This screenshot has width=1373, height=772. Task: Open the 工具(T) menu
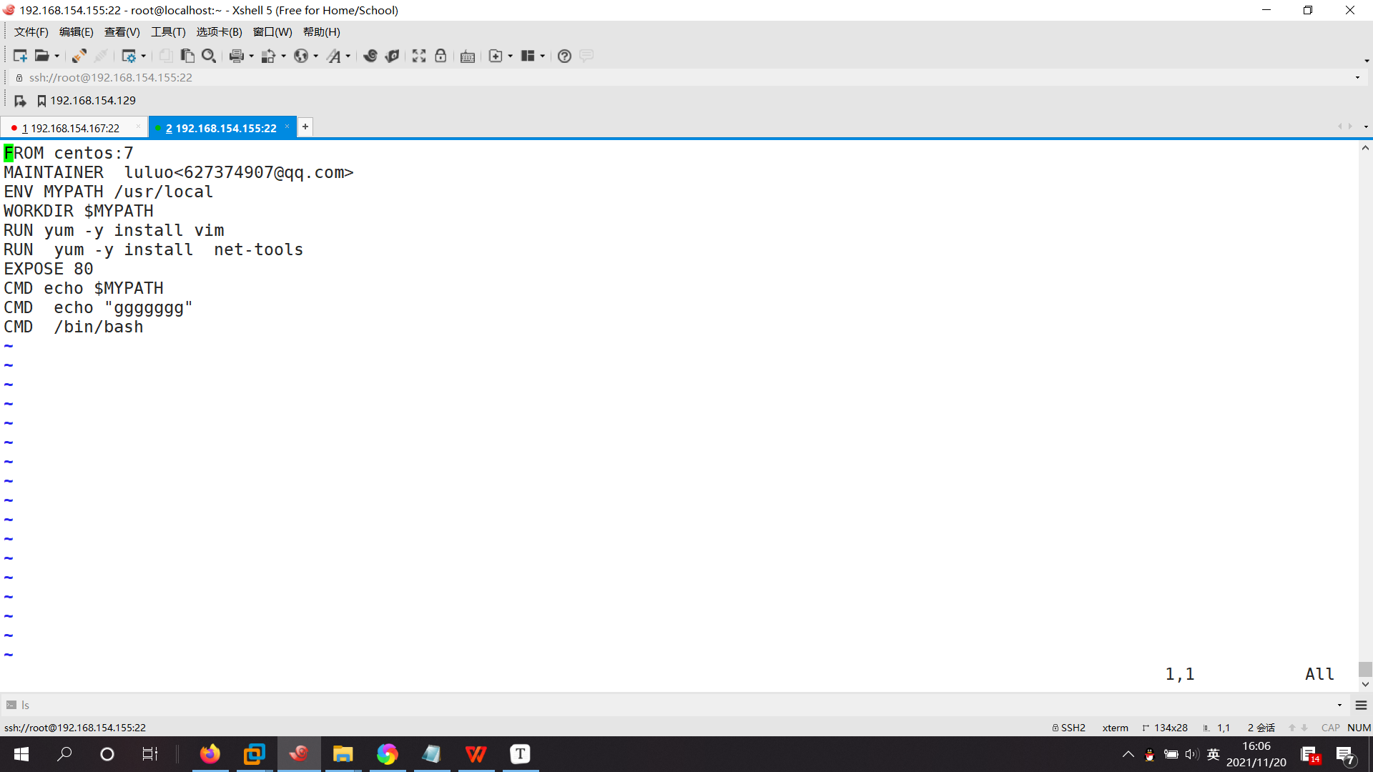tap(168, 32)
